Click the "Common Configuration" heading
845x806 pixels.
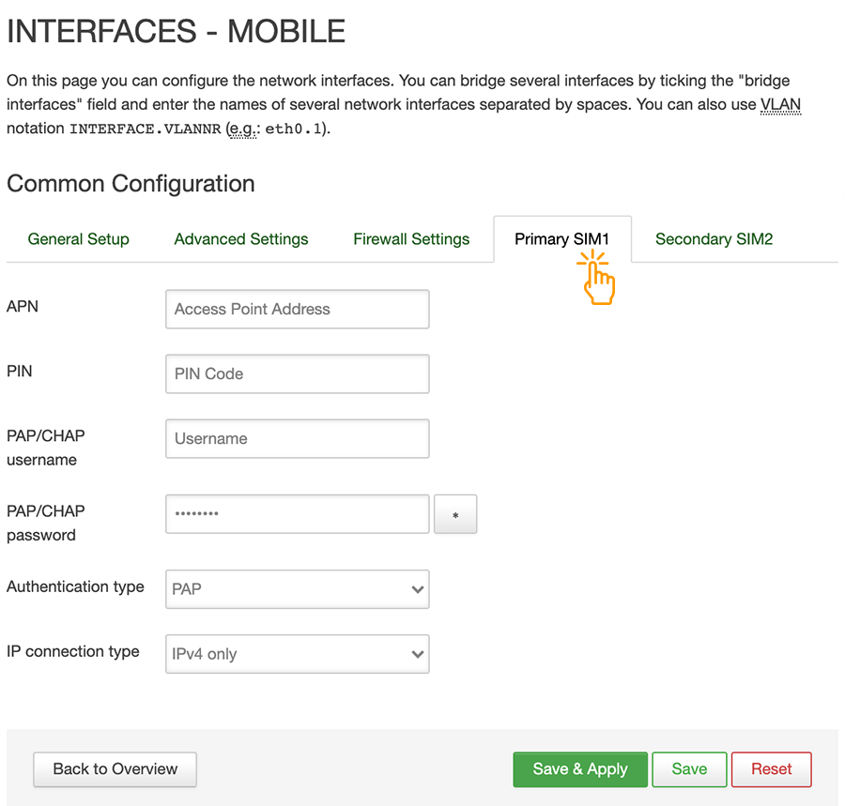(131, 183)
